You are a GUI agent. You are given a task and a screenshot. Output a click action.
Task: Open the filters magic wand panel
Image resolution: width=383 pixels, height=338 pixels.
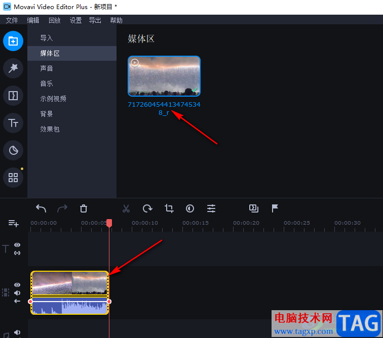tap(13, 68)
